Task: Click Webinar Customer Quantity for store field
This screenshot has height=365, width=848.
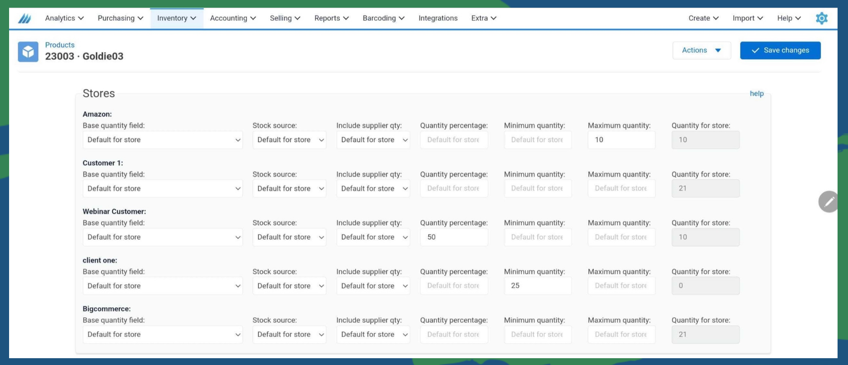Action: click(x=706, y=237)
